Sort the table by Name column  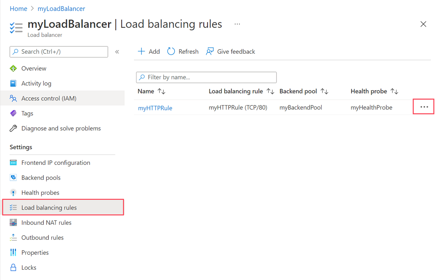pyautogui.click(x=161, y=91)
